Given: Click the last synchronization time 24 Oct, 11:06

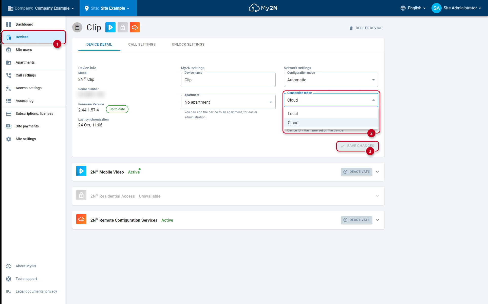Looking at the screenshot, I should [x=90, y=125].
